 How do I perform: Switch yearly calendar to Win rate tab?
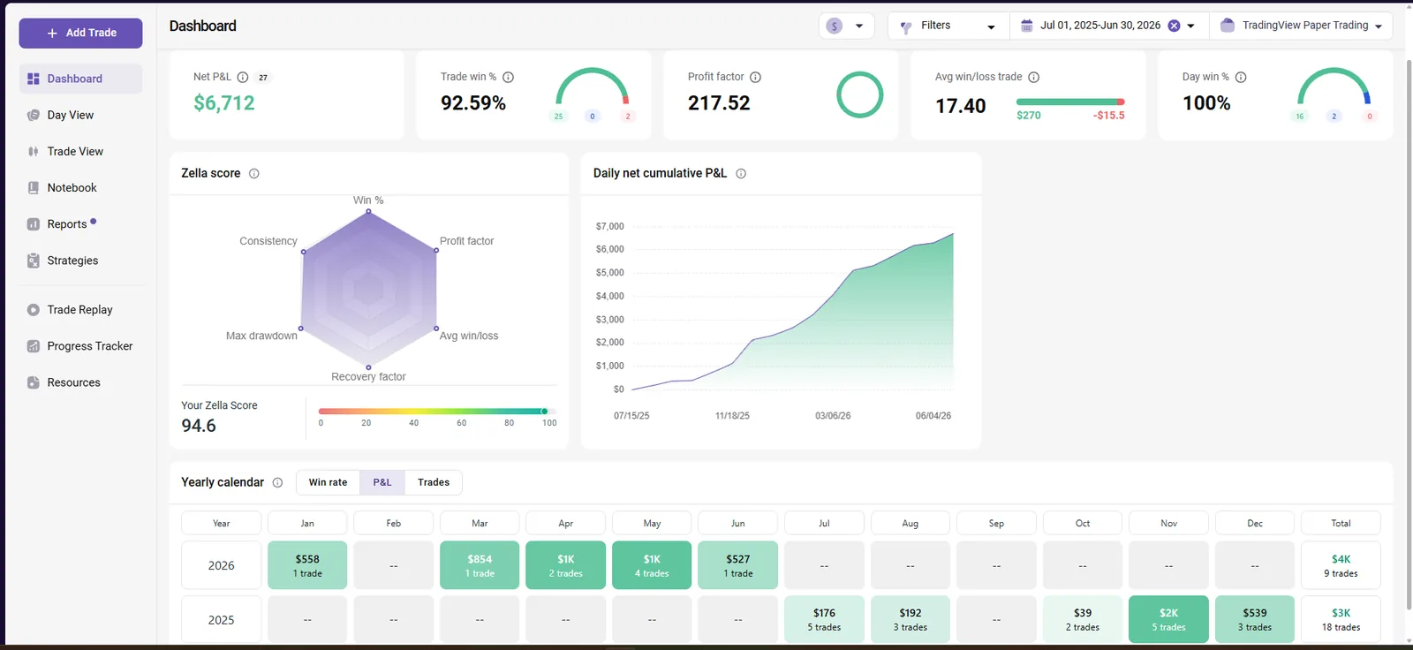[328, 482]
